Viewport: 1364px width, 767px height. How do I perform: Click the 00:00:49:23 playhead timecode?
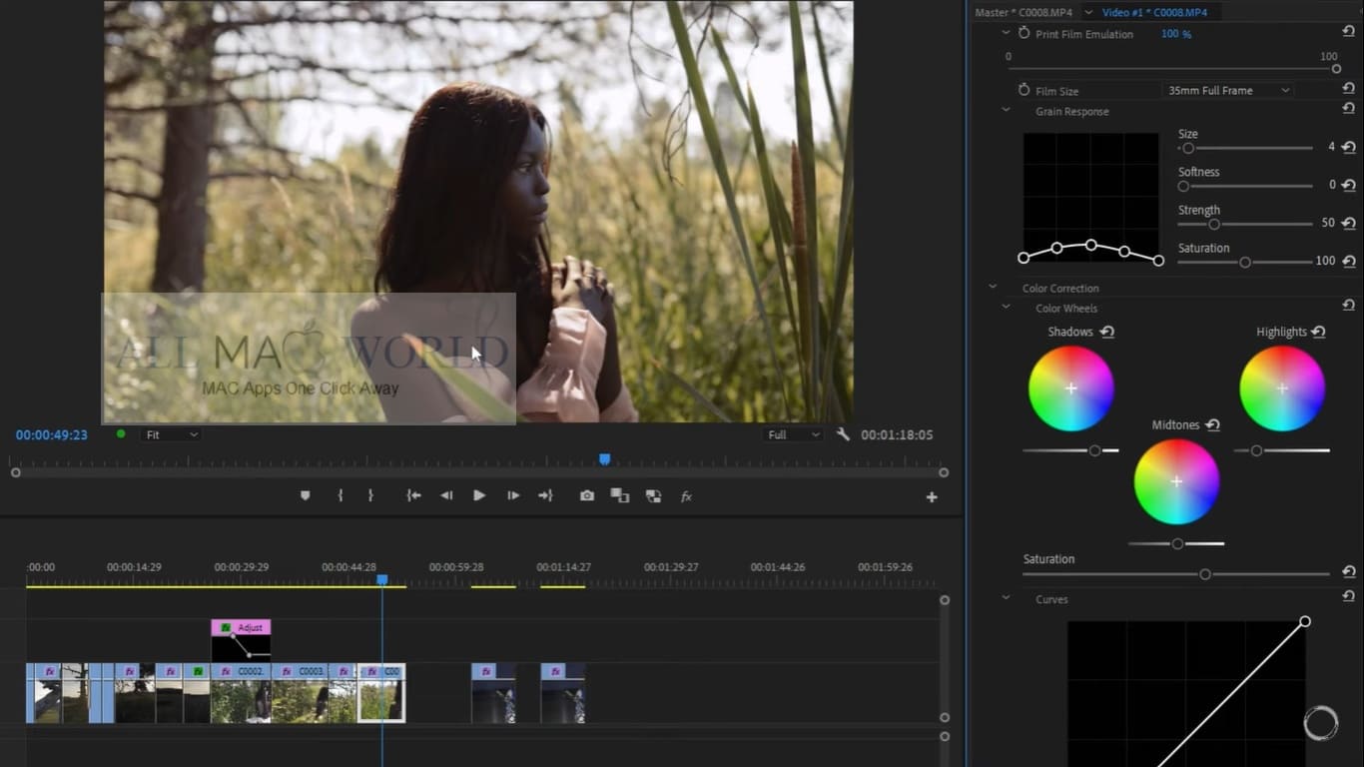(52, 434)
